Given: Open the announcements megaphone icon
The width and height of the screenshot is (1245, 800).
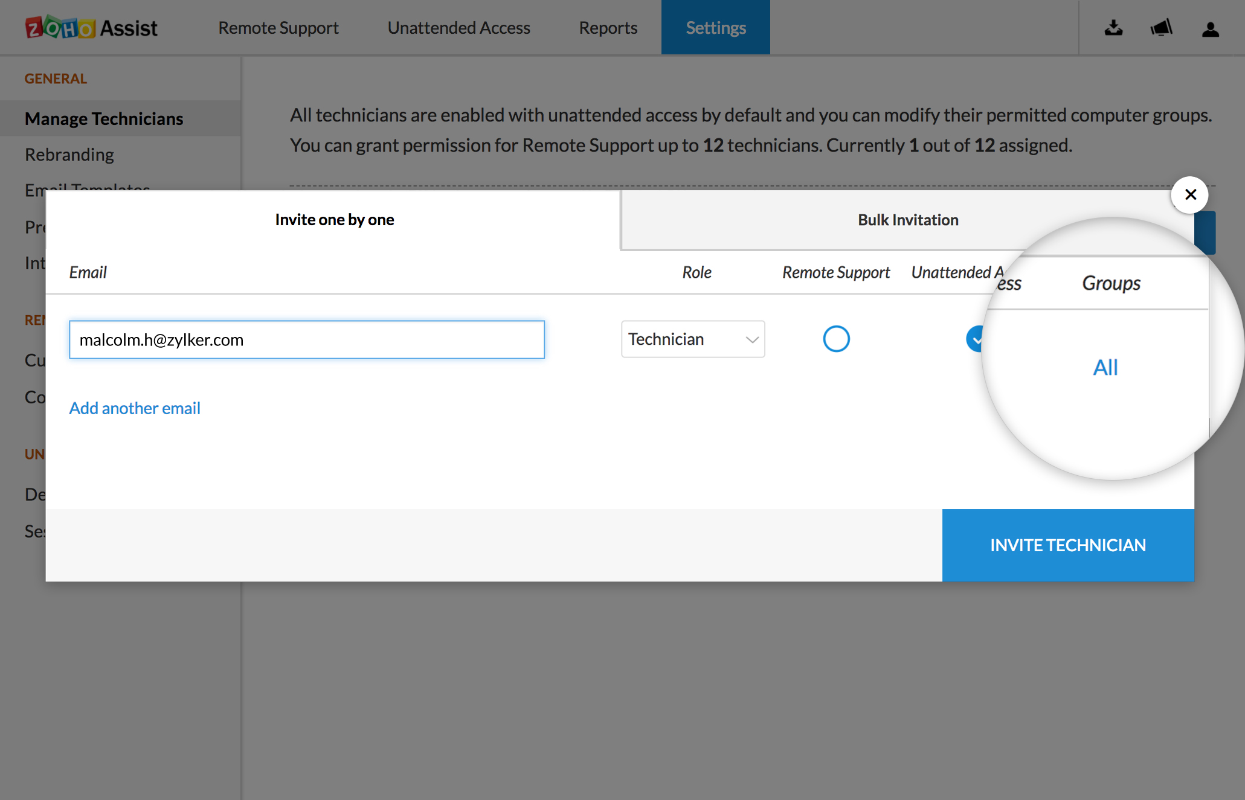Looking at the screenshot, I should click(x=1161, y=28).
